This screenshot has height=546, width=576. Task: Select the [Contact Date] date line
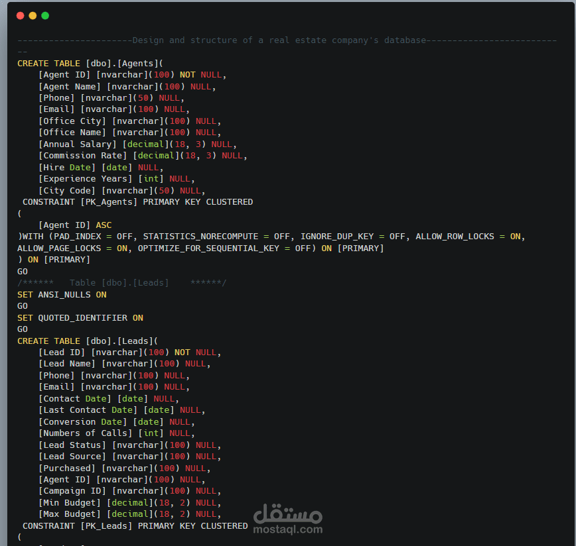coord(109,399)
